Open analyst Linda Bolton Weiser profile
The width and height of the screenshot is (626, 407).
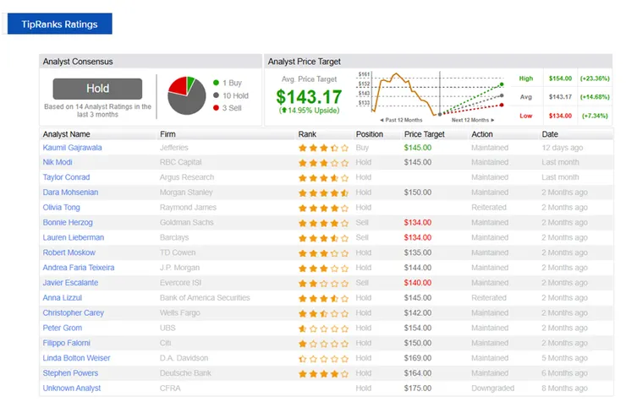[x=76, y=358]
